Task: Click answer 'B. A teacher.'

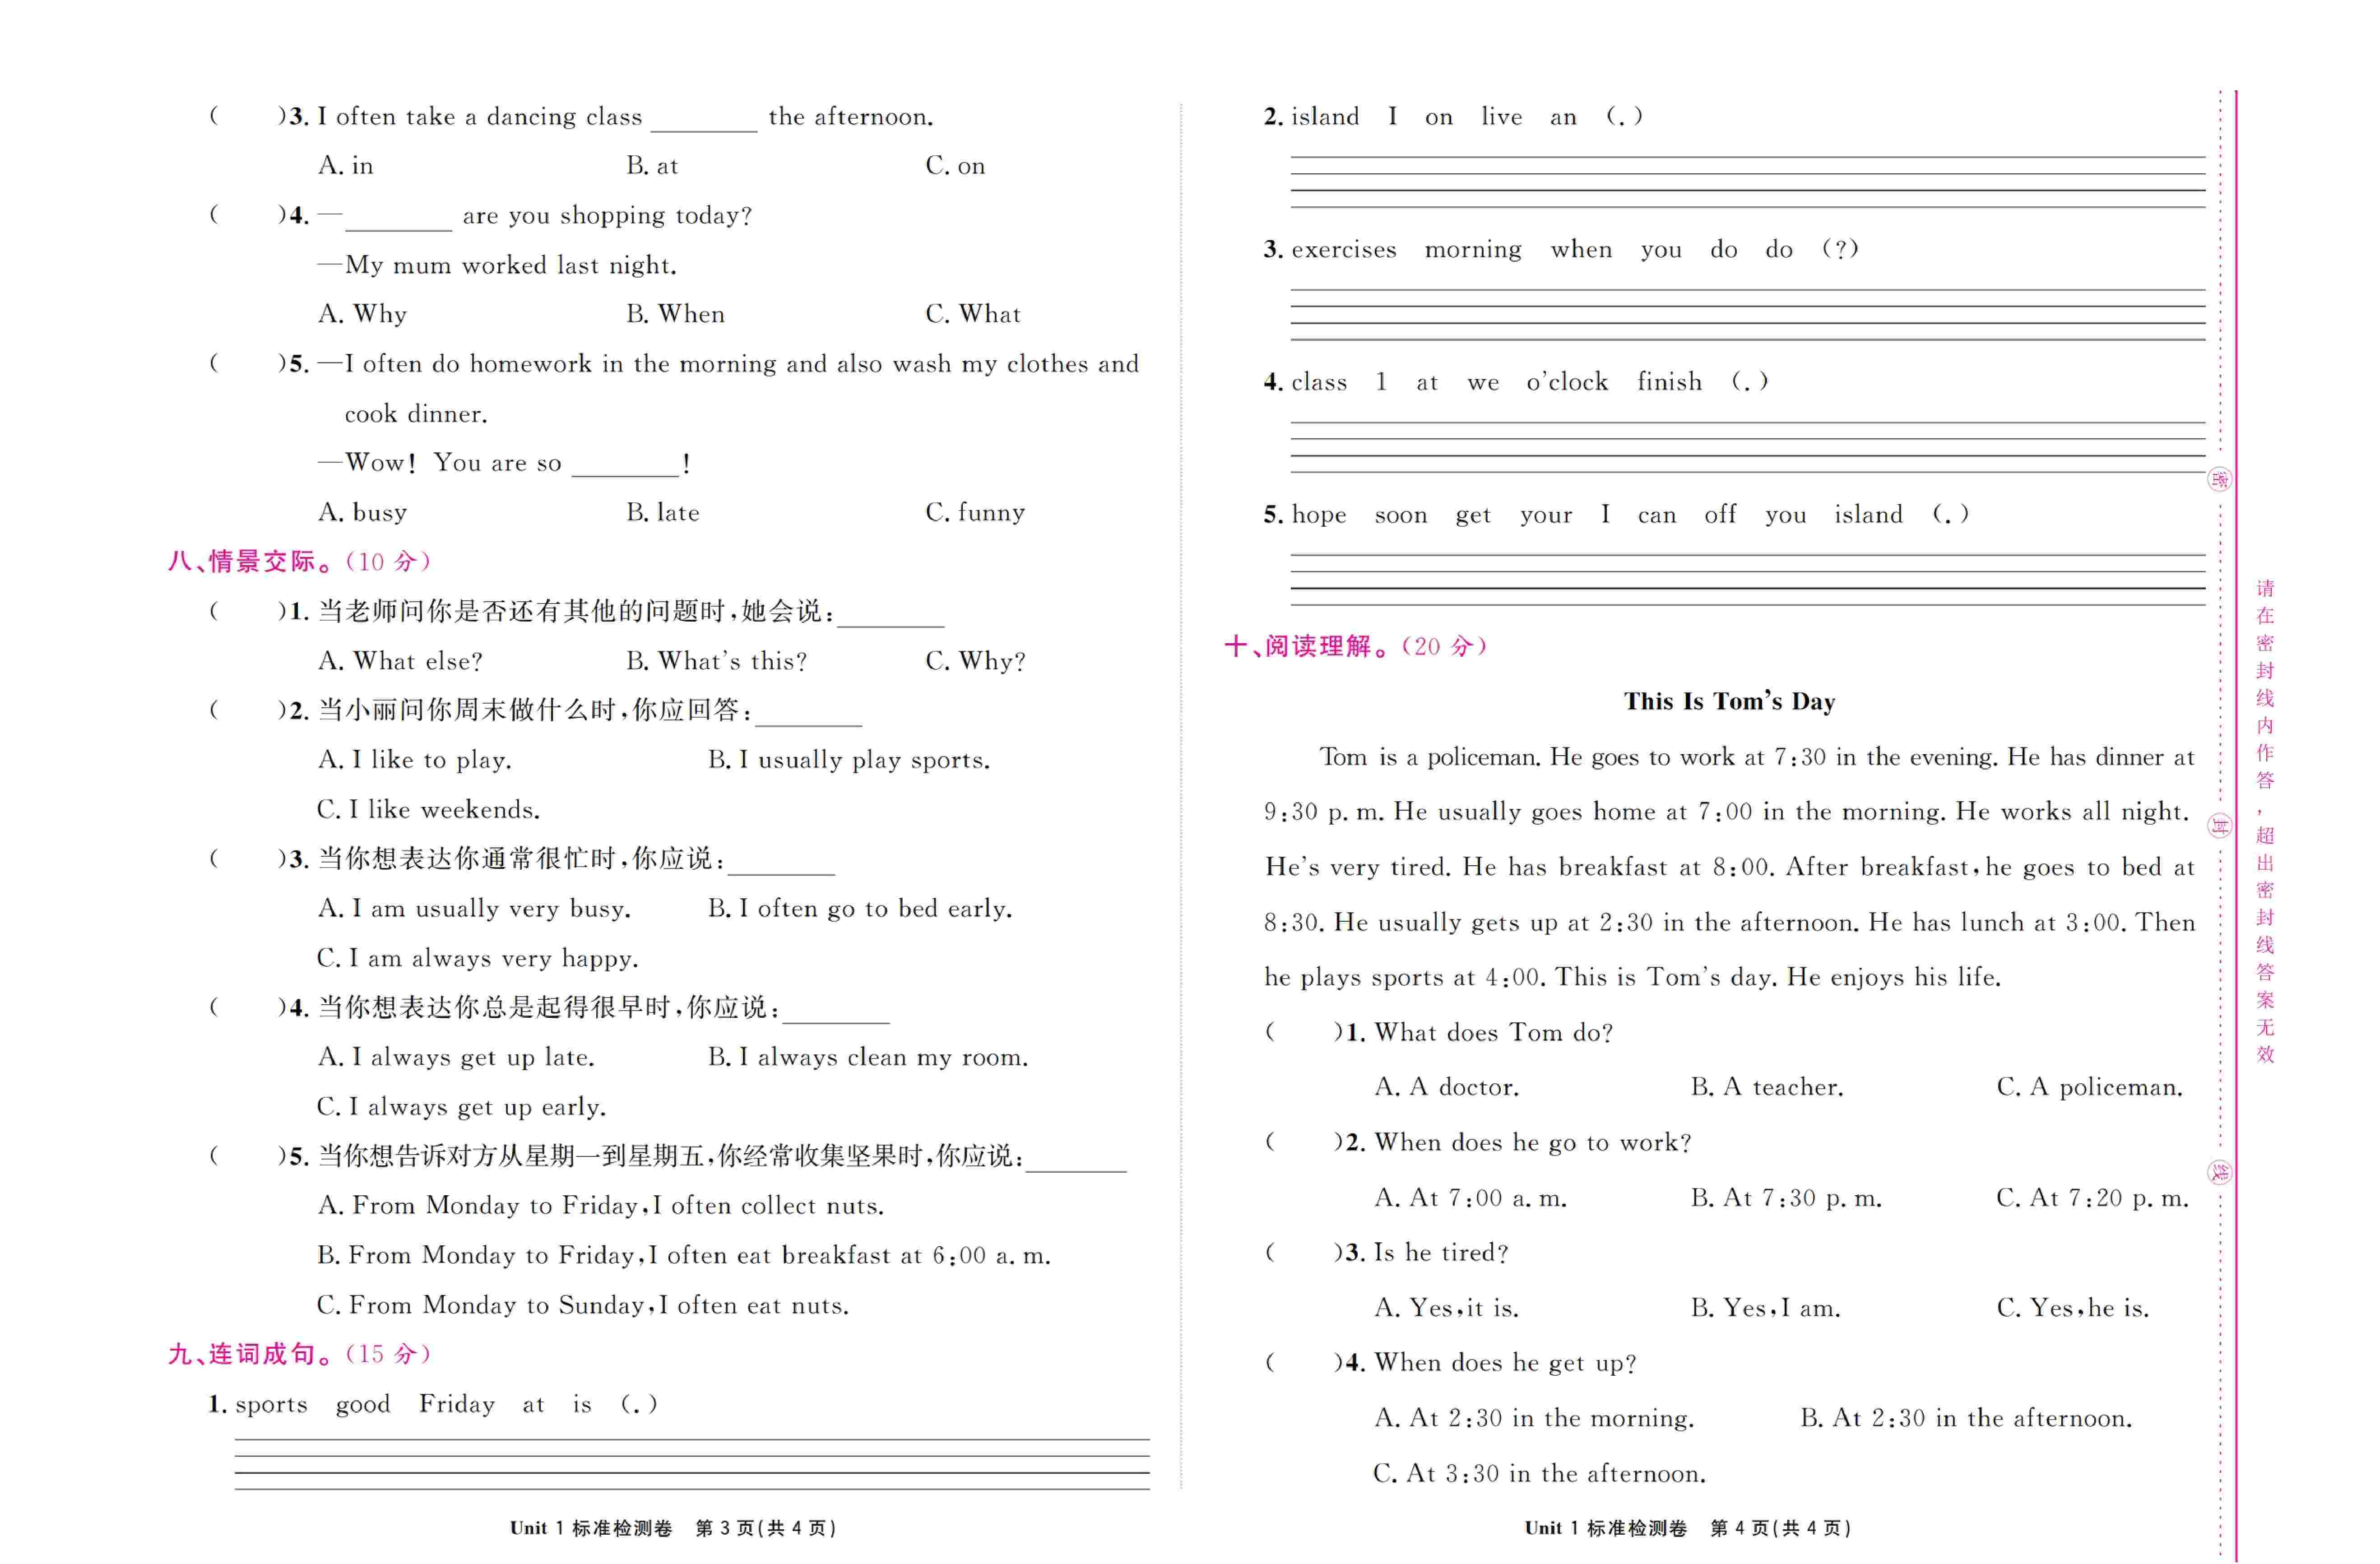Action: [x=1767, y=1088]
